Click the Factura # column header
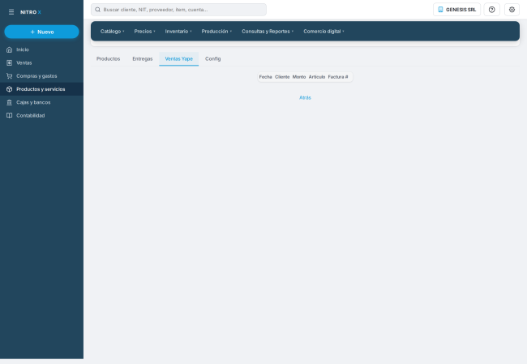The width and height of the screenshot is (527, 364). point(338,77)
